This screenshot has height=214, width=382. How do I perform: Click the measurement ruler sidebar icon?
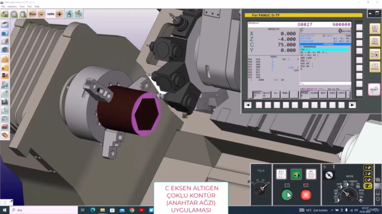pyautogui.click(x=5, y=118)
